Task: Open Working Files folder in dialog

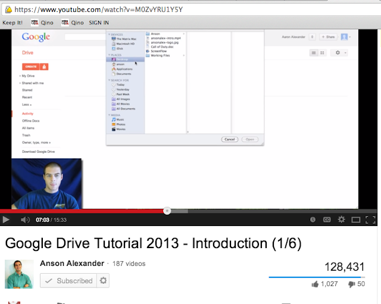Action: (x=158, y=55)
